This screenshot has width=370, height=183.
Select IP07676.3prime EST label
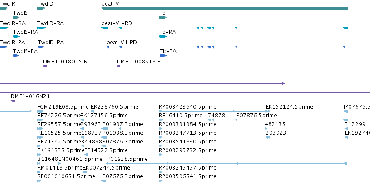[122, 176]
